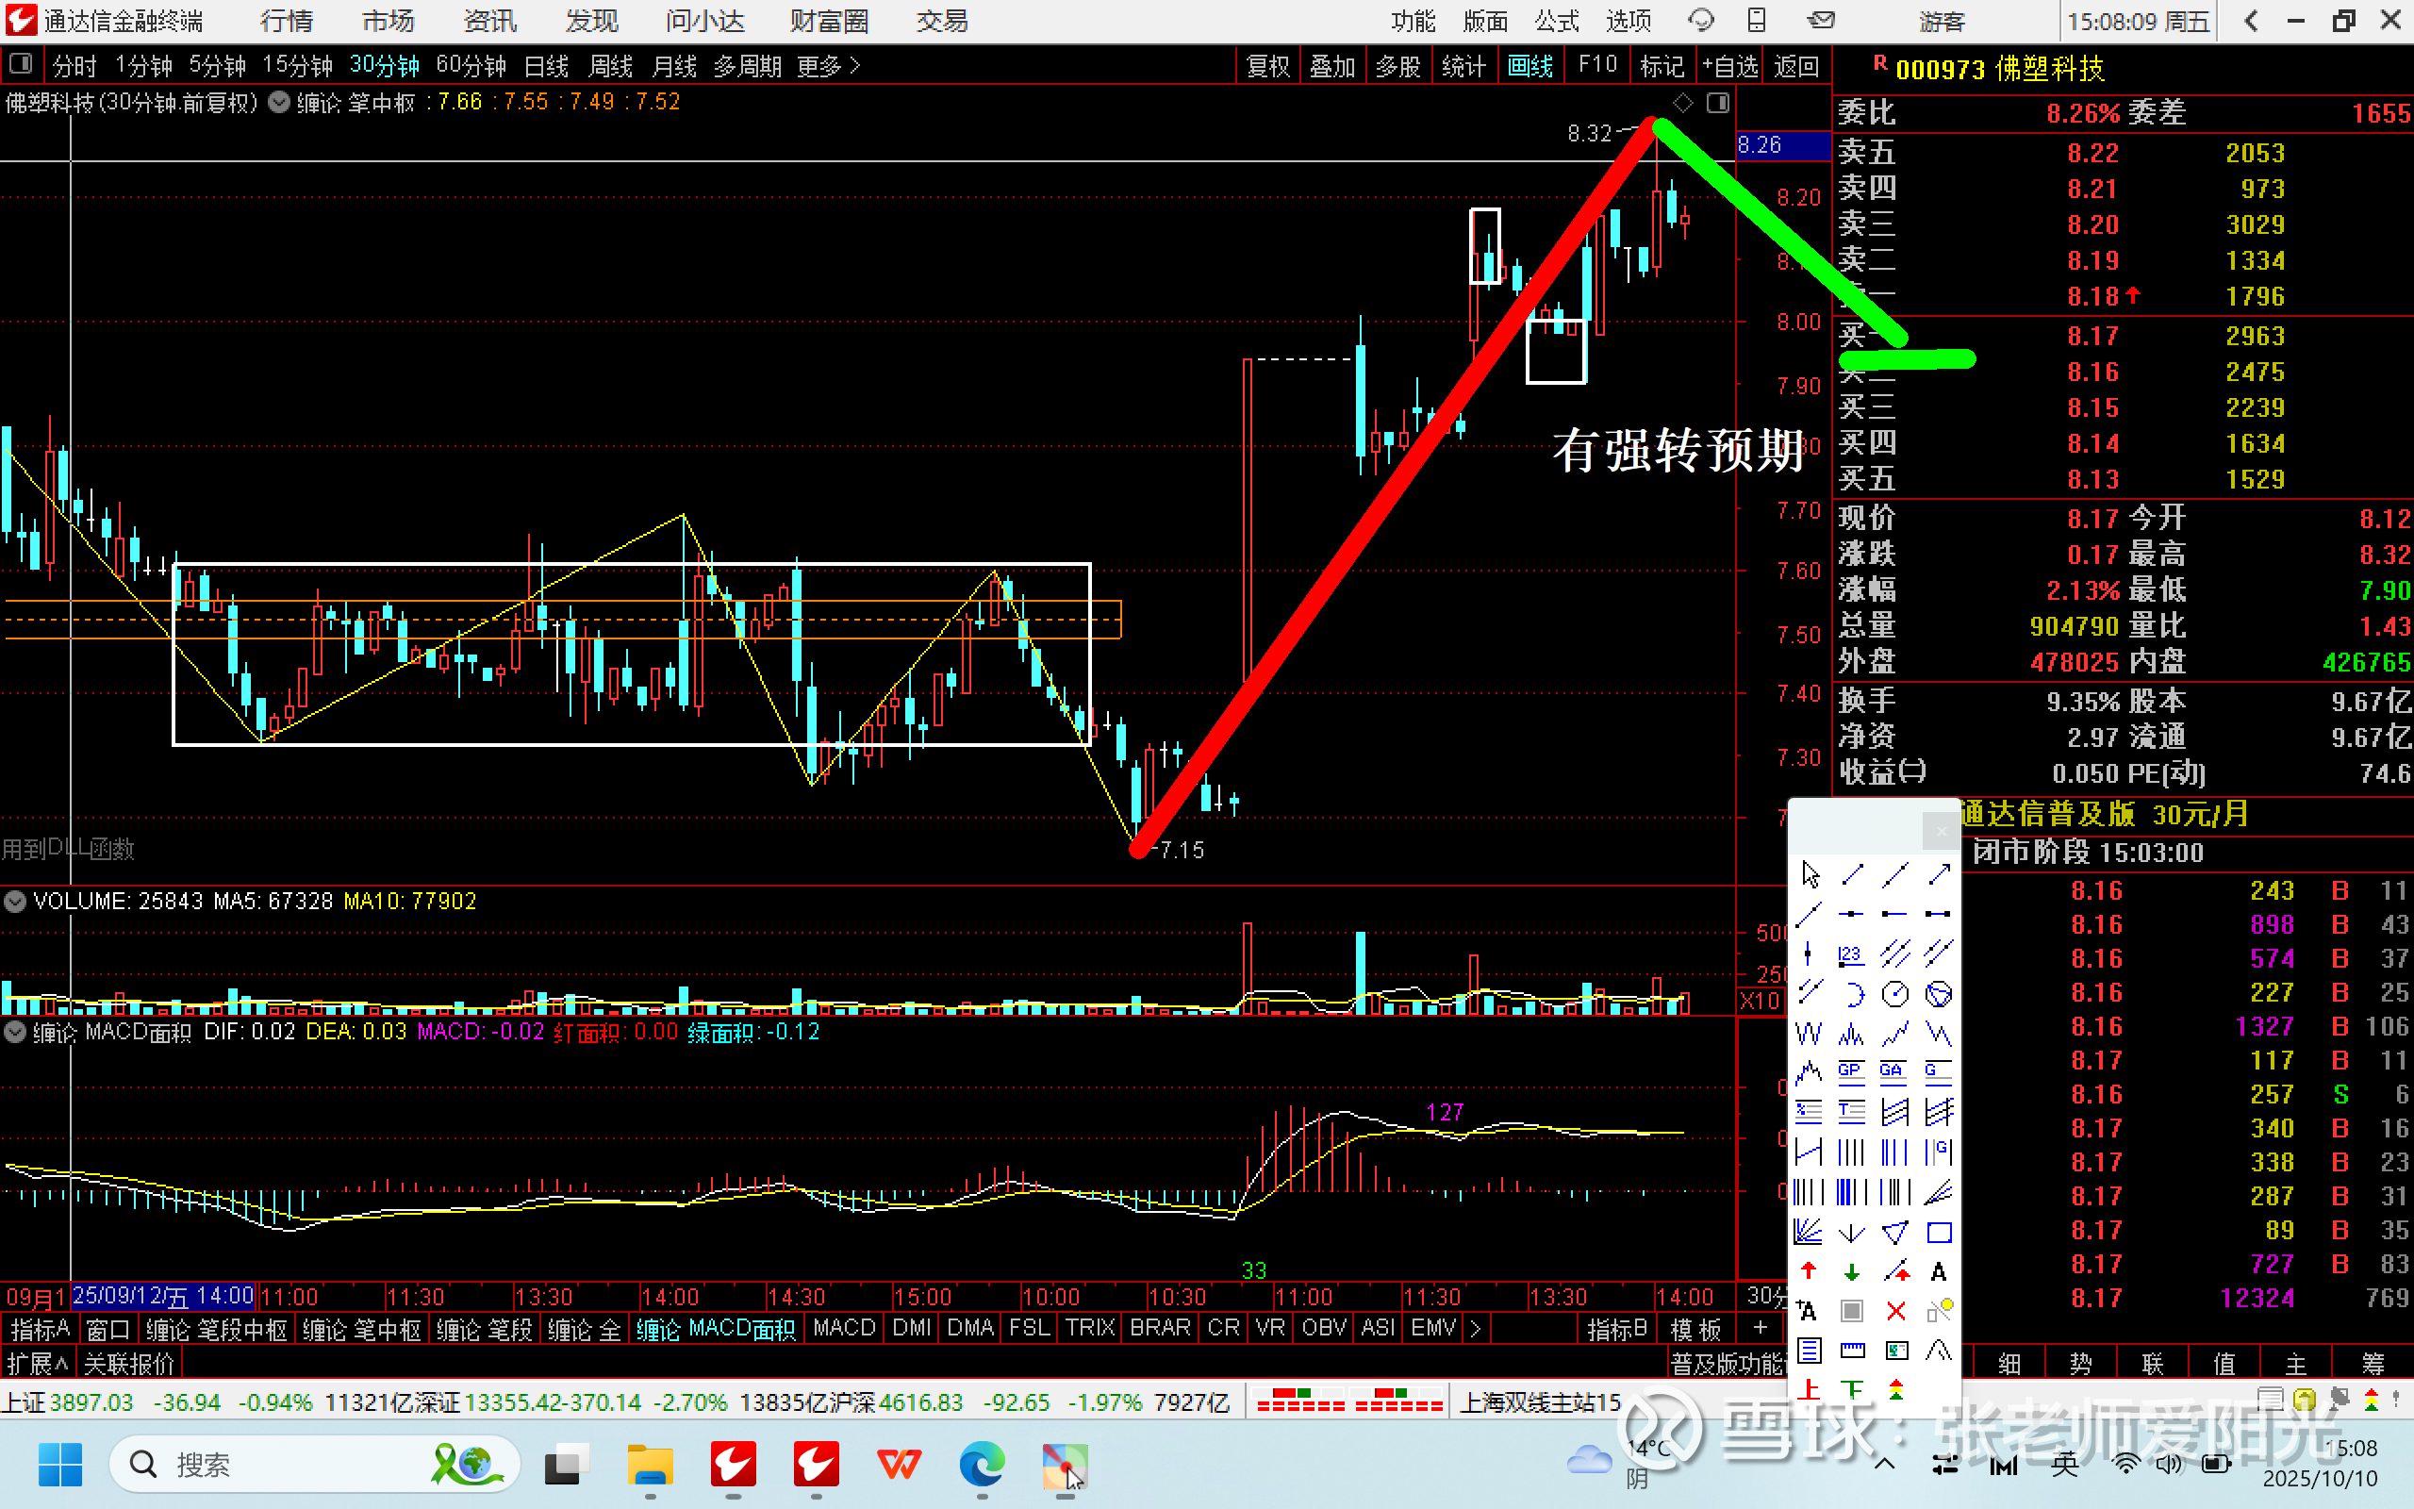Click the +自选 add to watchlist button

[x=1729, y=67]
